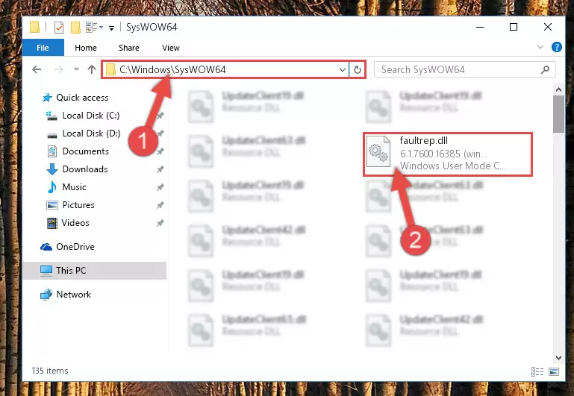The image size is (574, 396).
Task: Select This PC in the navigation pane
Action: click(x=95, y=271)
